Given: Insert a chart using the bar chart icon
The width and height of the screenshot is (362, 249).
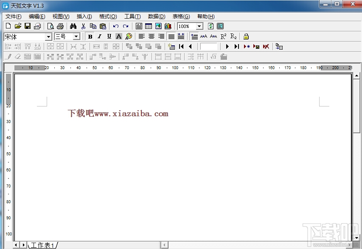Looking at the screenshot, I should click(x=168, y=26).
